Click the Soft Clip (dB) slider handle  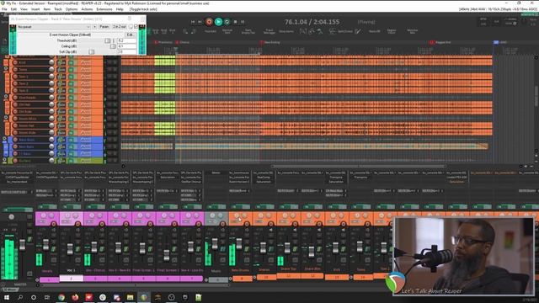[x=92, y=52]
